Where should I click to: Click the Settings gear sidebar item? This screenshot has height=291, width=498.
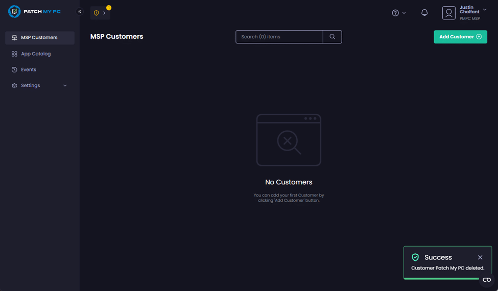click(30, 85)
